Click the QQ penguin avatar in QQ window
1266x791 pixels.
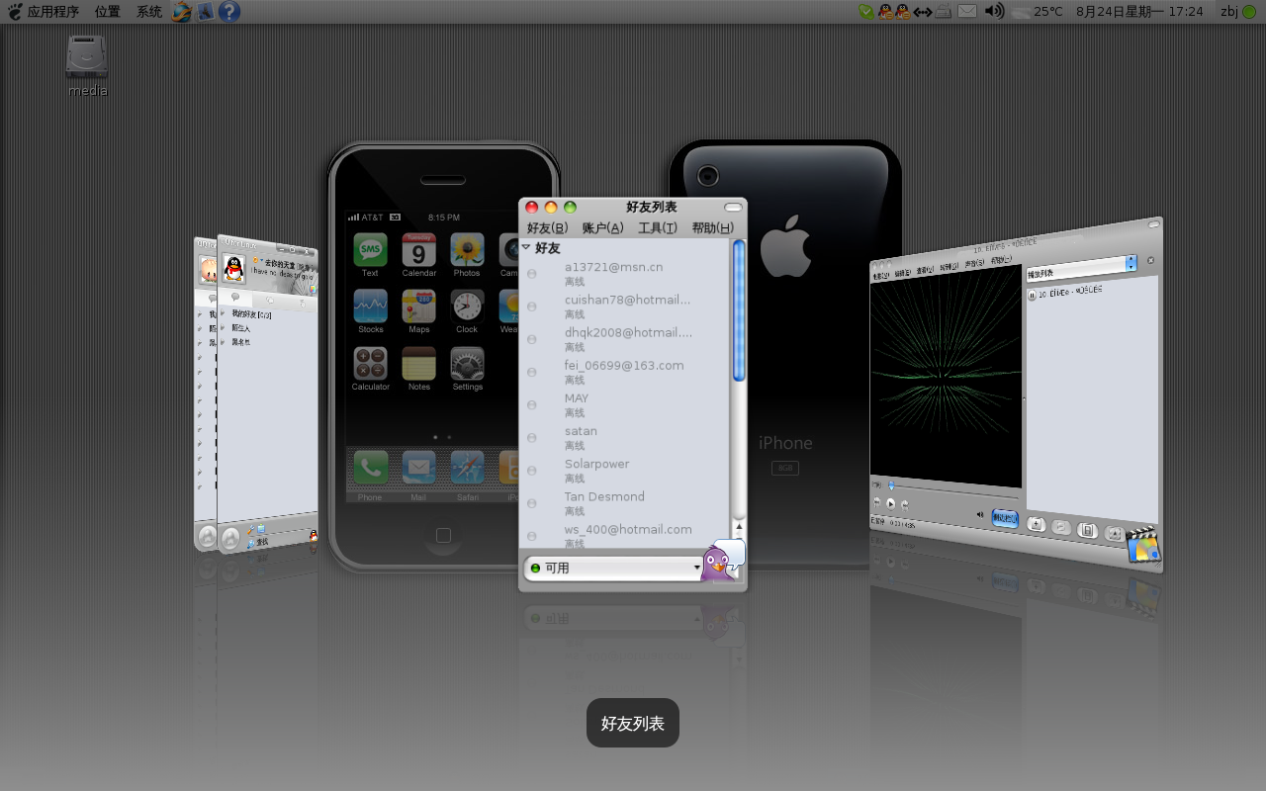click(x=234, y=268)
